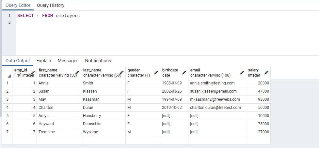
Task: Click the first_name column pencil icon
Action: [x=77, y=72]
